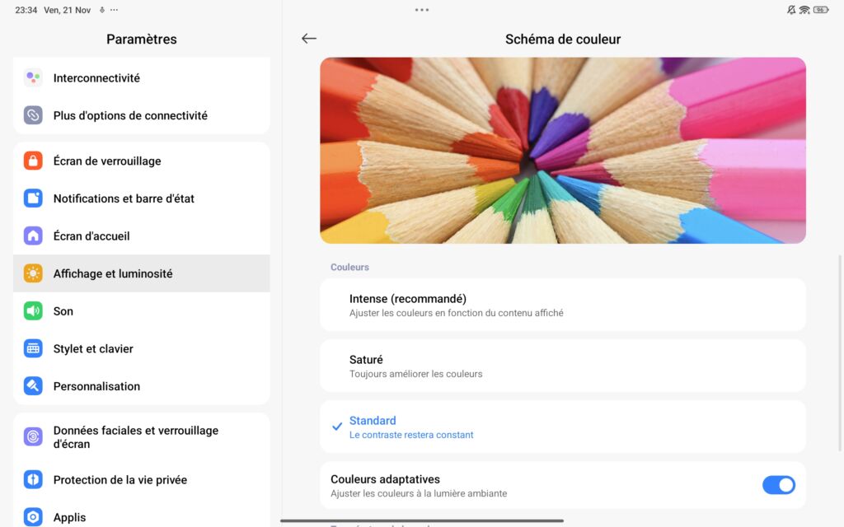Click the Protection de la vie privée shield icon
This screenshot has width=844, height=527.
click(32, 479)
